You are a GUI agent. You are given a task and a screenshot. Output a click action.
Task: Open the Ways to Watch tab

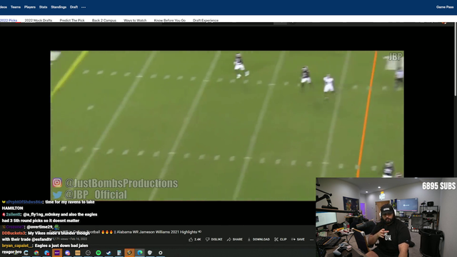click(x=135, y=21)
